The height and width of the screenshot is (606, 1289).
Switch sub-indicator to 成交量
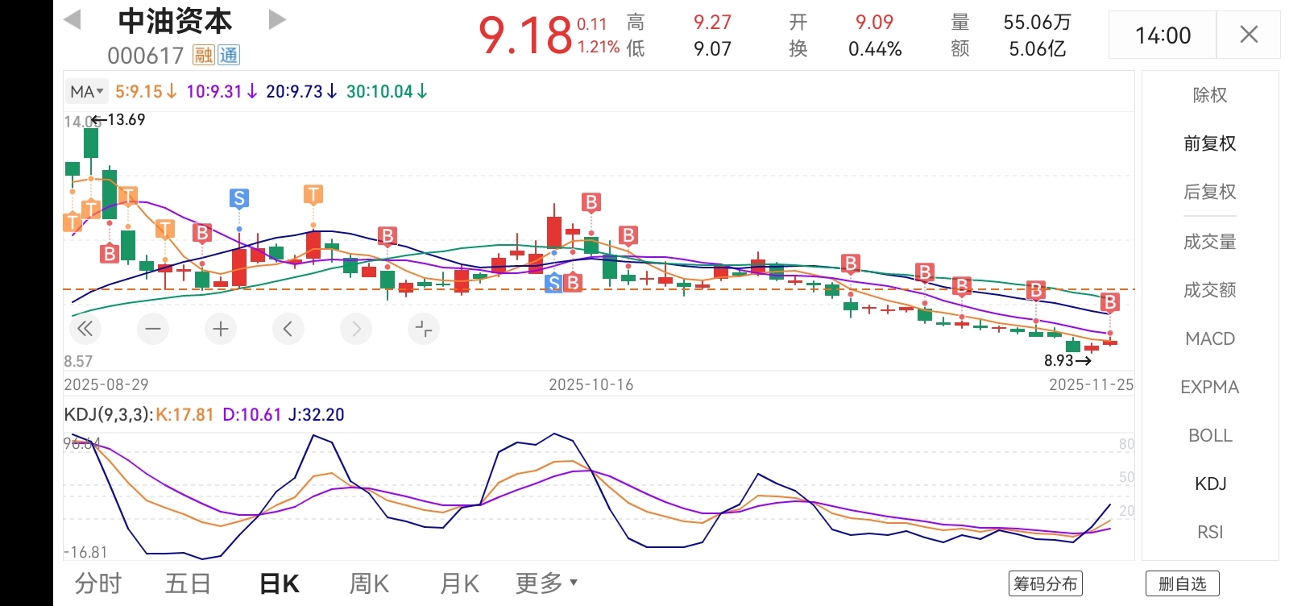[1210, 242]
